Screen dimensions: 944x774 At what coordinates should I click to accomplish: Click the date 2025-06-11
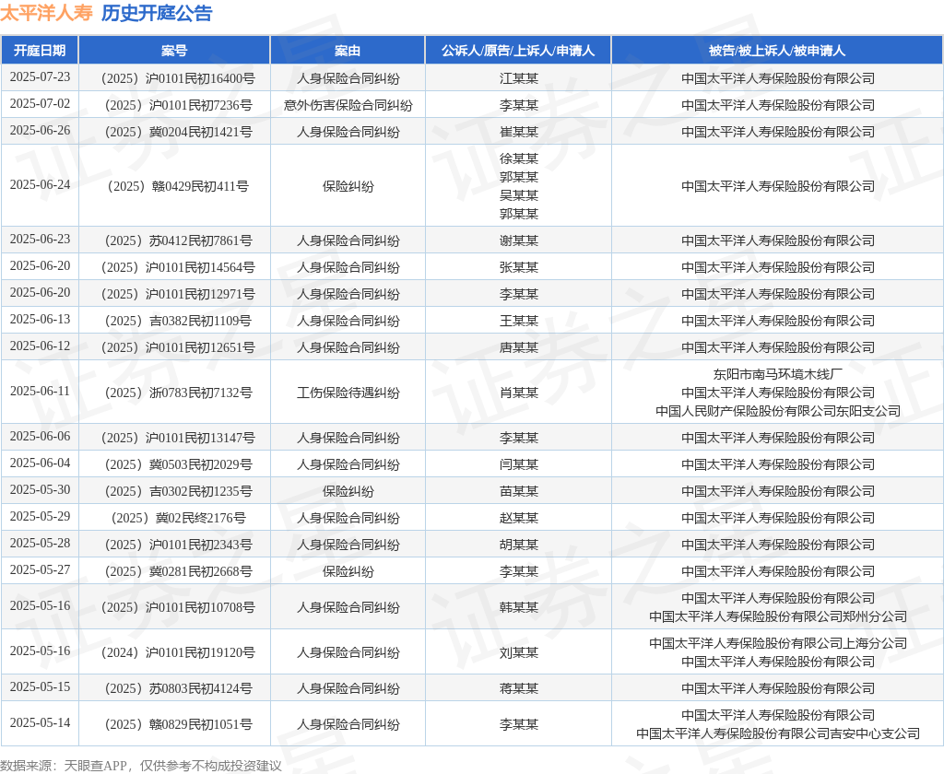[x=40, y=392]
